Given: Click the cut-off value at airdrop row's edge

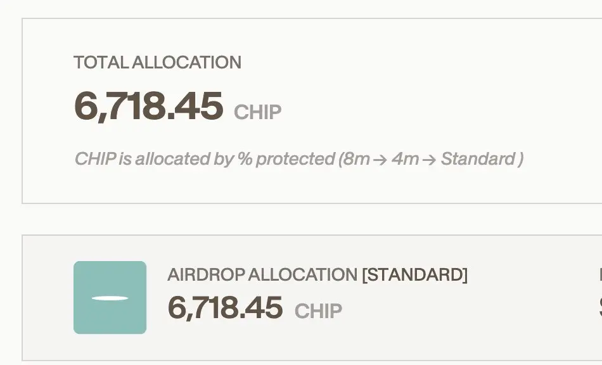Looking at the screenshot, I should point(600,308).
